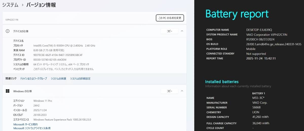Screen dimensions: 304x131
Task: Select platform role value Mobile
Action: pyautogui.click(x=251, y=49)
